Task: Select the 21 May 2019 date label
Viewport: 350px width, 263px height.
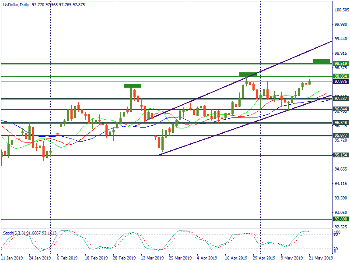Action: (321, 259)
